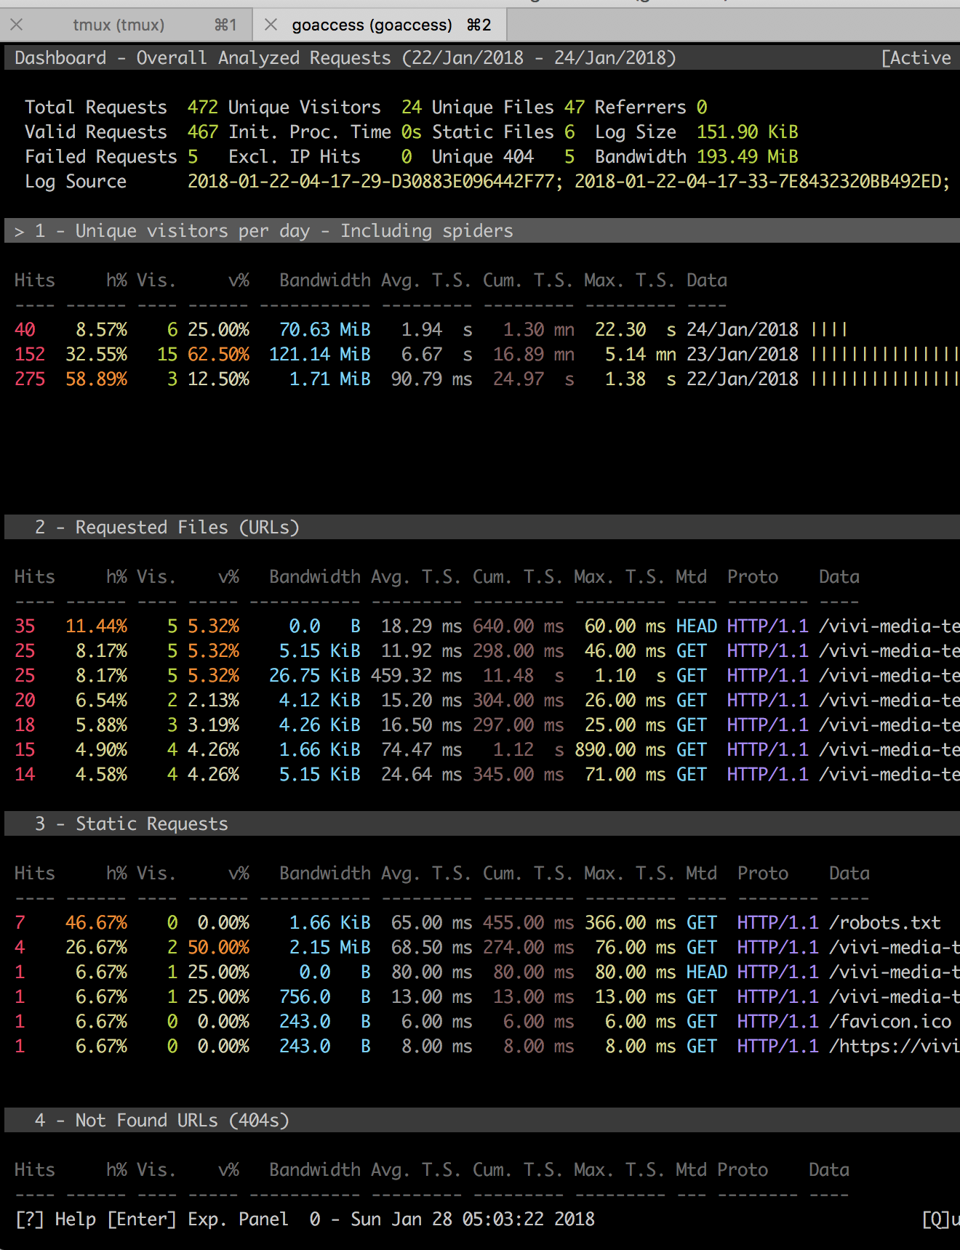Close the goaccess tab
960x1250 pixels.
click(271, 25)
